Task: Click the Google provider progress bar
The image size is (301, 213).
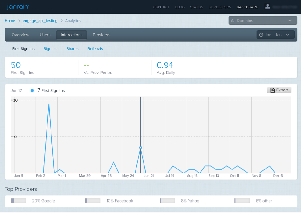Action: pos(18,201)
